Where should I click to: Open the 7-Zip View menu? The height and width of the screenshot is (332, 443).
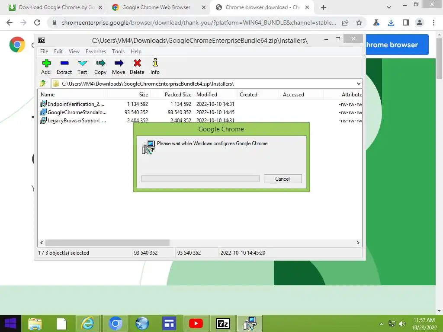coord(74,51)
